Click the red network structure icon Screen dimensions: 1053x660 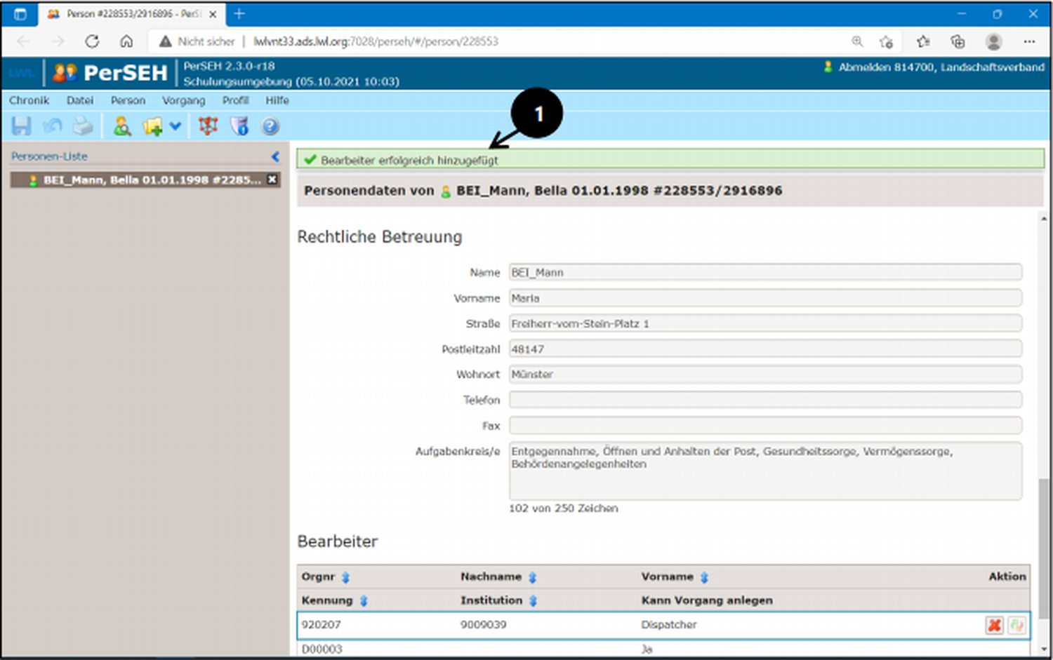[208, 126]
